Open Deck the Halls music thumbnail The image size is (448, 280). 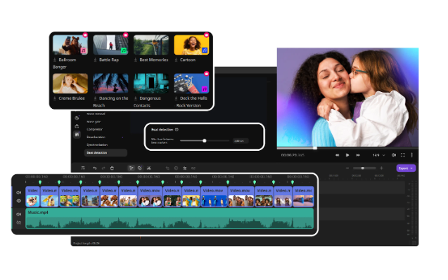point(191,84)
